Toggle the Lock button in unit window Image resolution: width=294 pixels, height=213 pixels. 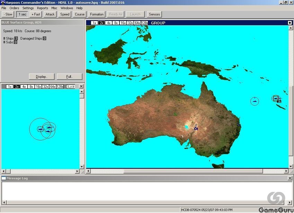click(71, 87)
